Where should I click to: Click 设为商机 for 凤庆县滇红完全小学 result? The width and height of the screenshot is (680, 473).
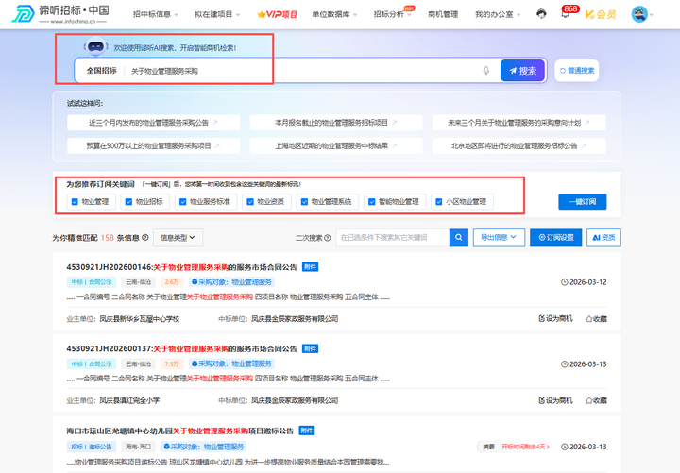555,400
